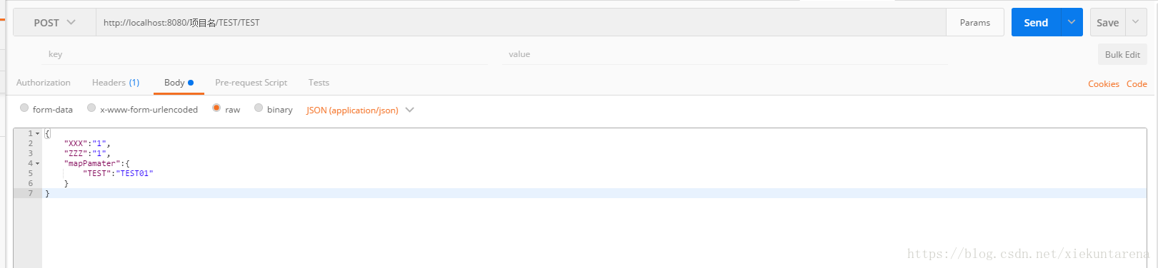Click the request URL field
The height and width of the screenshot is (268, 1158).
pos(521,23)
